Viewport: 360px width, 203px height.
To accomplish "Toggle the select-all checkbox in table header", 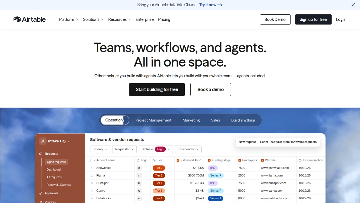I will point(89,160).
